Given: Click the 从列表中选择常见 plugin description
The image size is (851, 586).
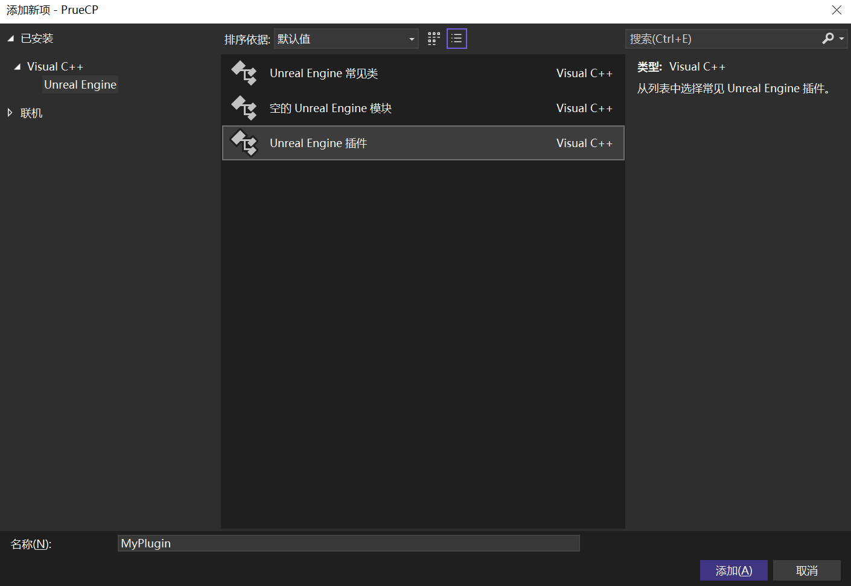Looking at the screenshot, I should point(735,89).
